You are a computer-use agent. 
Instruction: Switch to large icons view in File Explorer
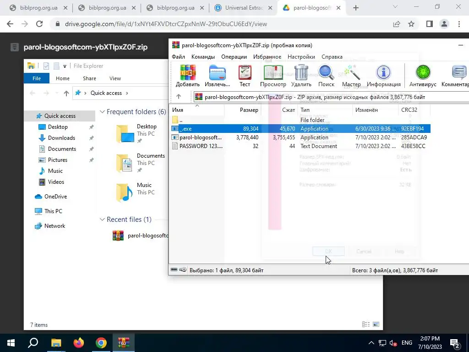[376, 324]
